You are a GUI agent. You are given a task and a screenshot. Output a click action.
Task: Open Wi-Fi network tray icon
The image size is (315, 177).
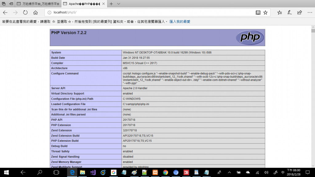click(257, 172)
